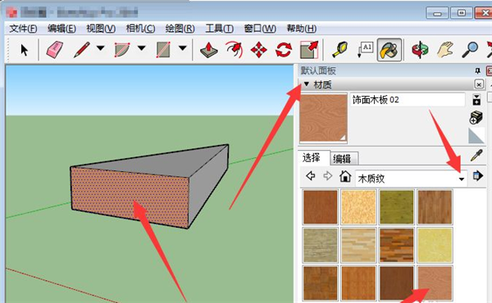Choose the Tape Measure tool
Image resolution: width=492 pixels, height=303 pixels.
(340, 49)
